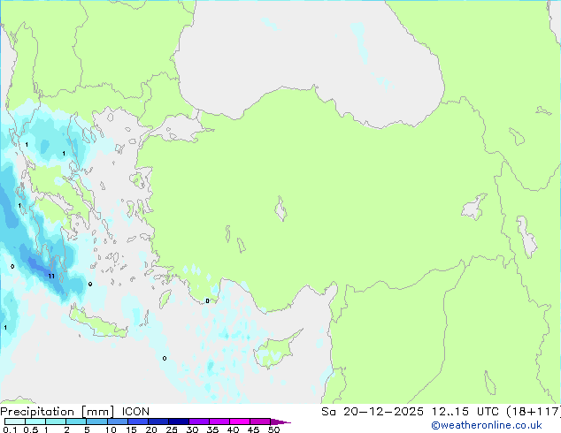Click the '25' legend scale label
This screenshot has width=561, height=433.
tap(172, 429)
